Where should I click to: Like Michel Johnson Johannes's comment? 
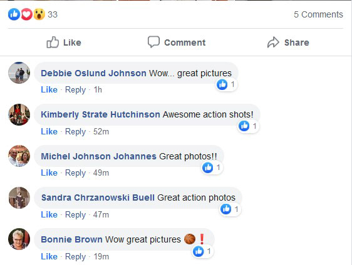point(49,172)
